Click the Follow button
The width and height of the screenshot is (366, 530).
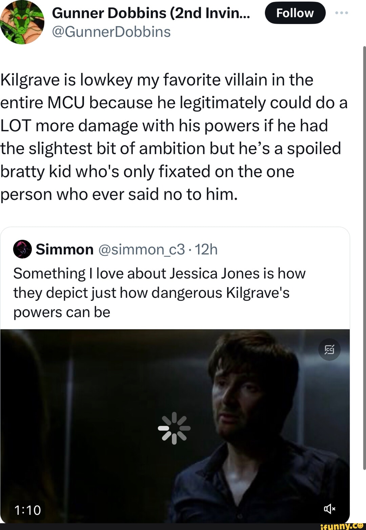pos(295,13)
